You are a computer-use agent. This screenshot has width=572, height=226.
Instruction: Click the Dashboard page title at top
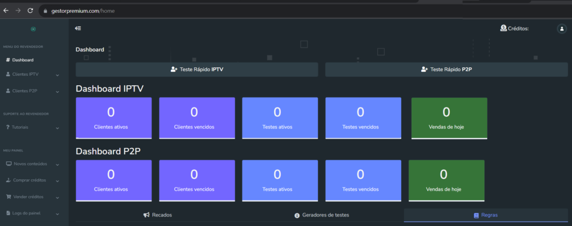pos(90,50)
